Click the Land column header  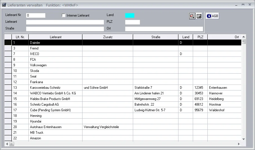coord(186,37)
